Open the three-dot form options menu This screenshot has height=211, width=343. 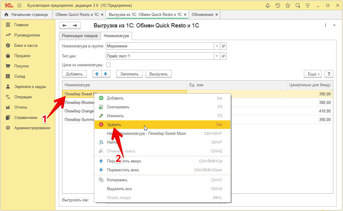(x=326, y=25)
